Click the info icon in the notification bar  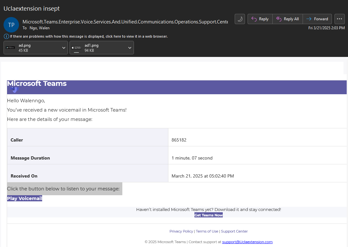(x=6, y=36)
